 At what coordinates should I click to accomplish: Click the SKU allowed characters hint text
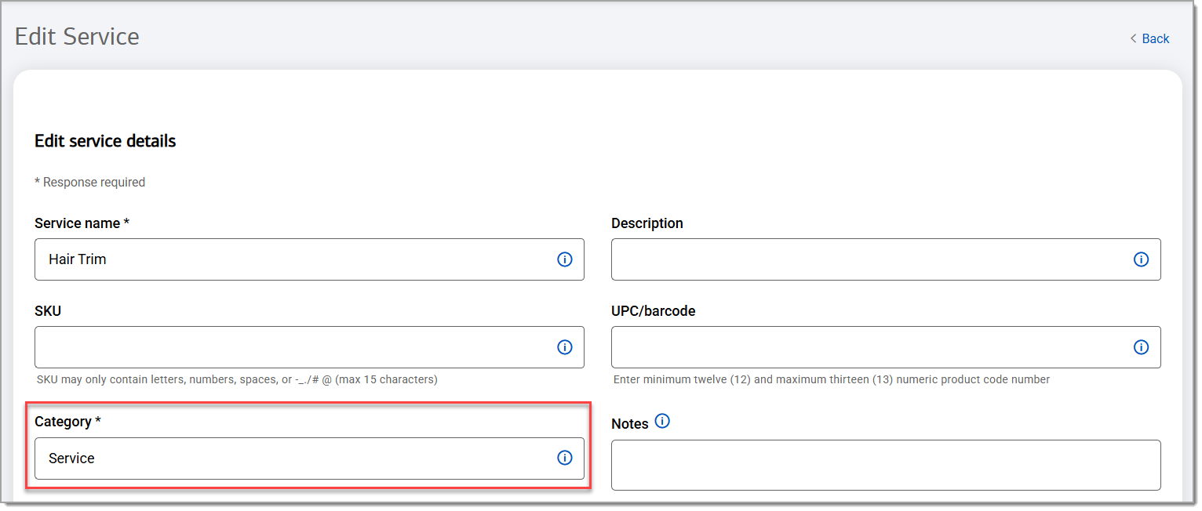pyautogui.click(x=237, y=379)
